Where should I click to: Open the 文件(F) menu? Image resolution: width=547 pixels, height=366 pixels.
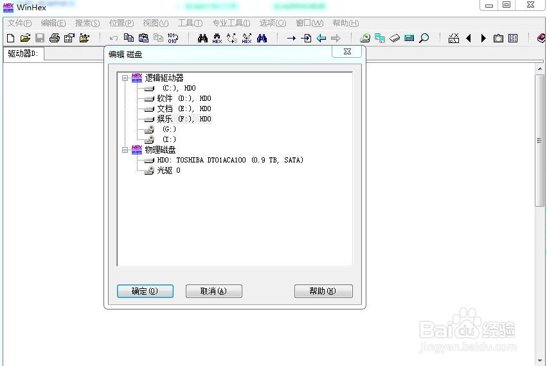19,23
